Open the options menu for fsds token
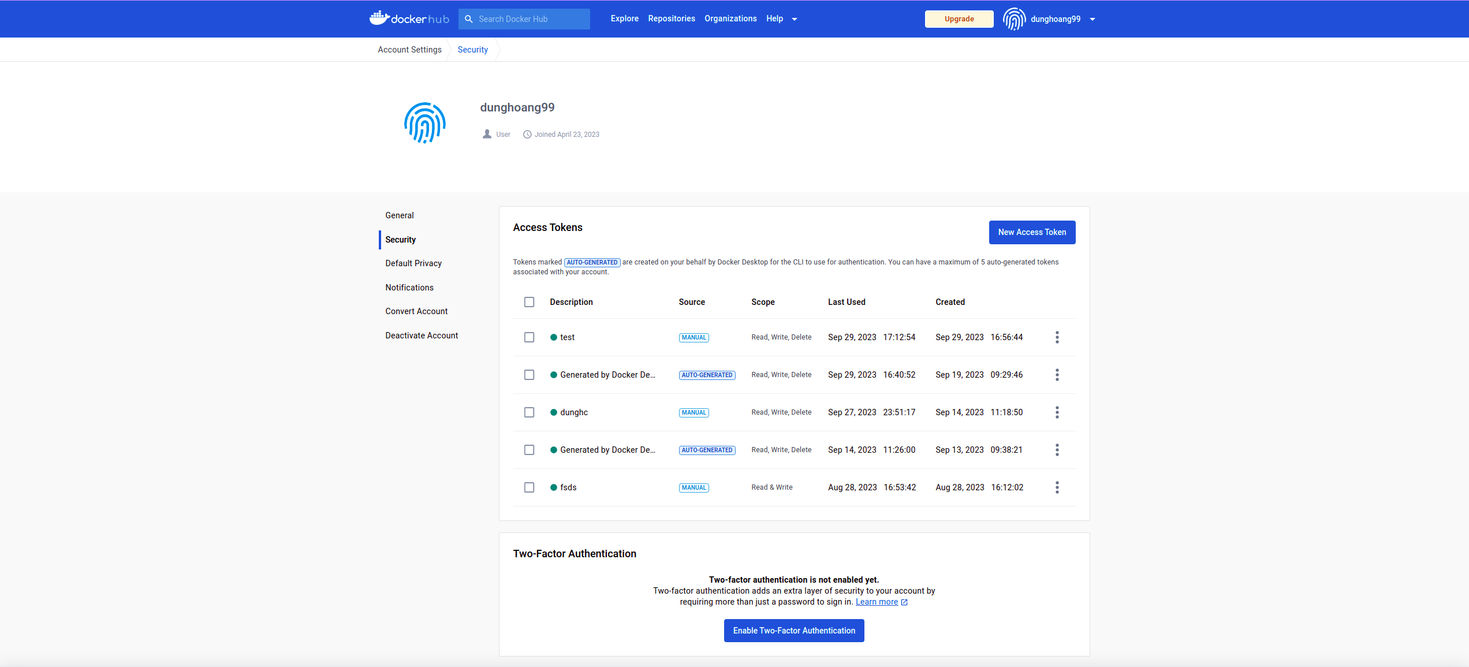The image size is (1469, 667). click(1057, 487)
